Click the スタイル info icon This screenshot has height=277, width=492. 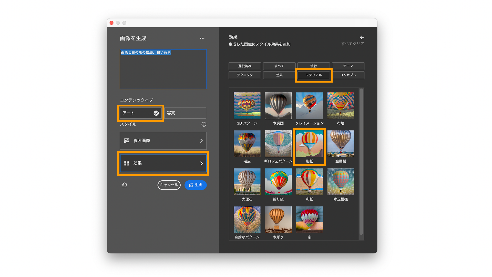[204, 124]
